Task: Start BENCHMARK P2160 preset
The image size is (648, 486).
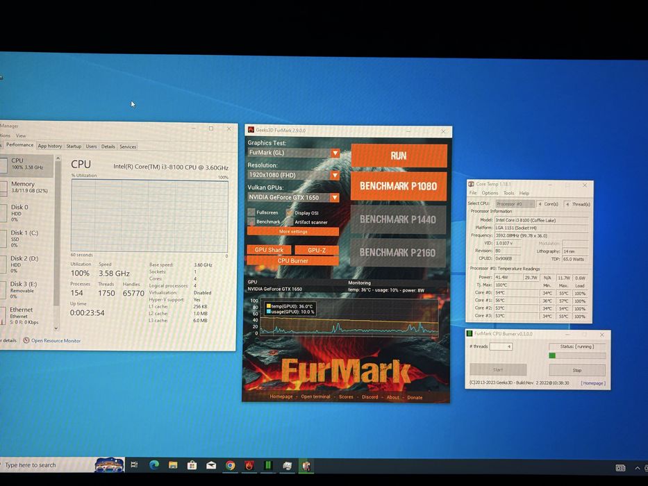Action: click(397, 253)
